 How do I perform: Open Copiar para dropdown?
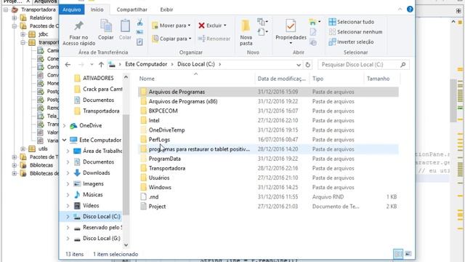click(171, 39)
